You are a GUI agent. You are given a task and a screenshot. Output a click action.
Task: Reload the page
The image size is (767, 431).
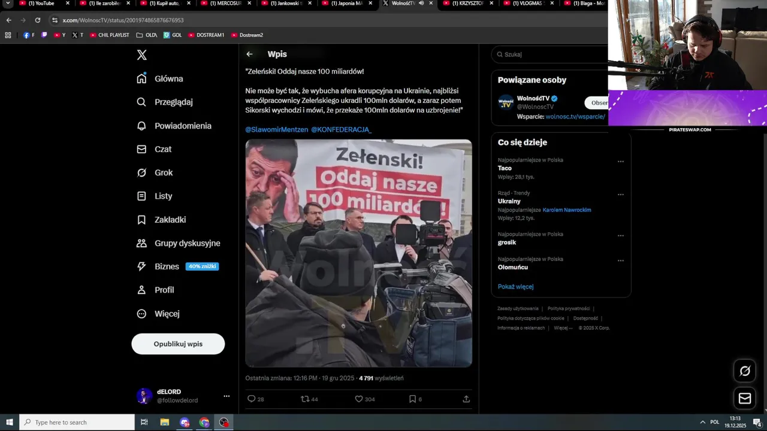(x=37, y=20)
